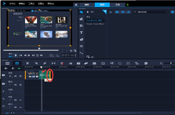The image size is (175, 115).
Task: Toggle repeat playback loop
Action: (37, 55)
